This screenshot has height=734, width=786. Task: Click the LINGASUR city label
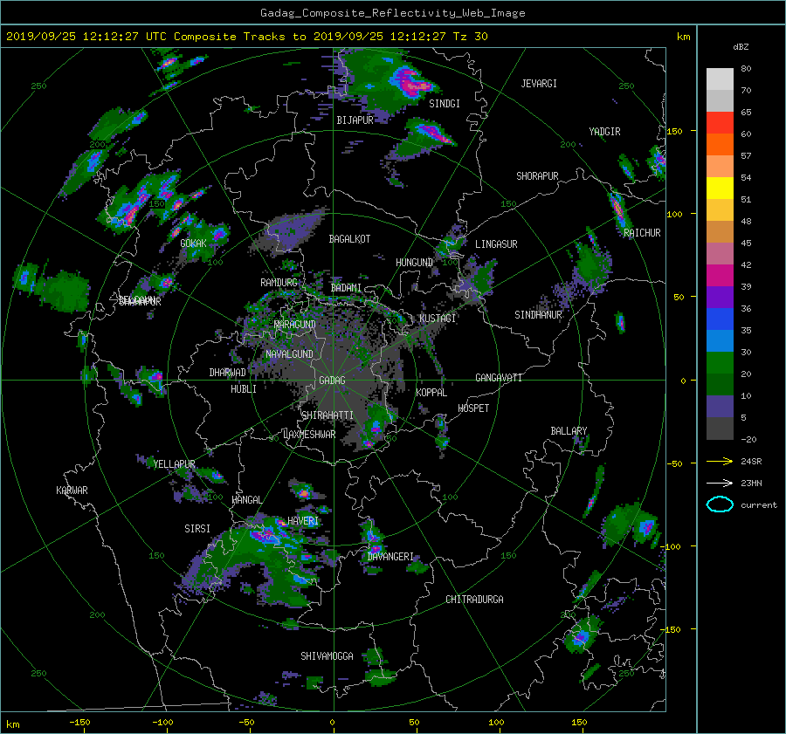point(496,244)
